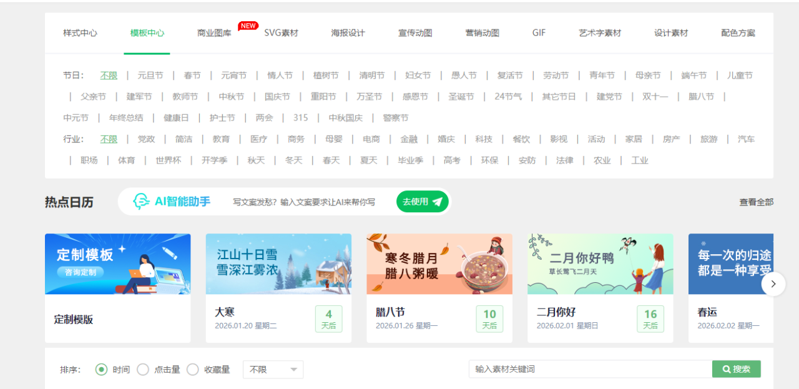
Task: Open the 模板中心 tab
Action: click(147, 33)
